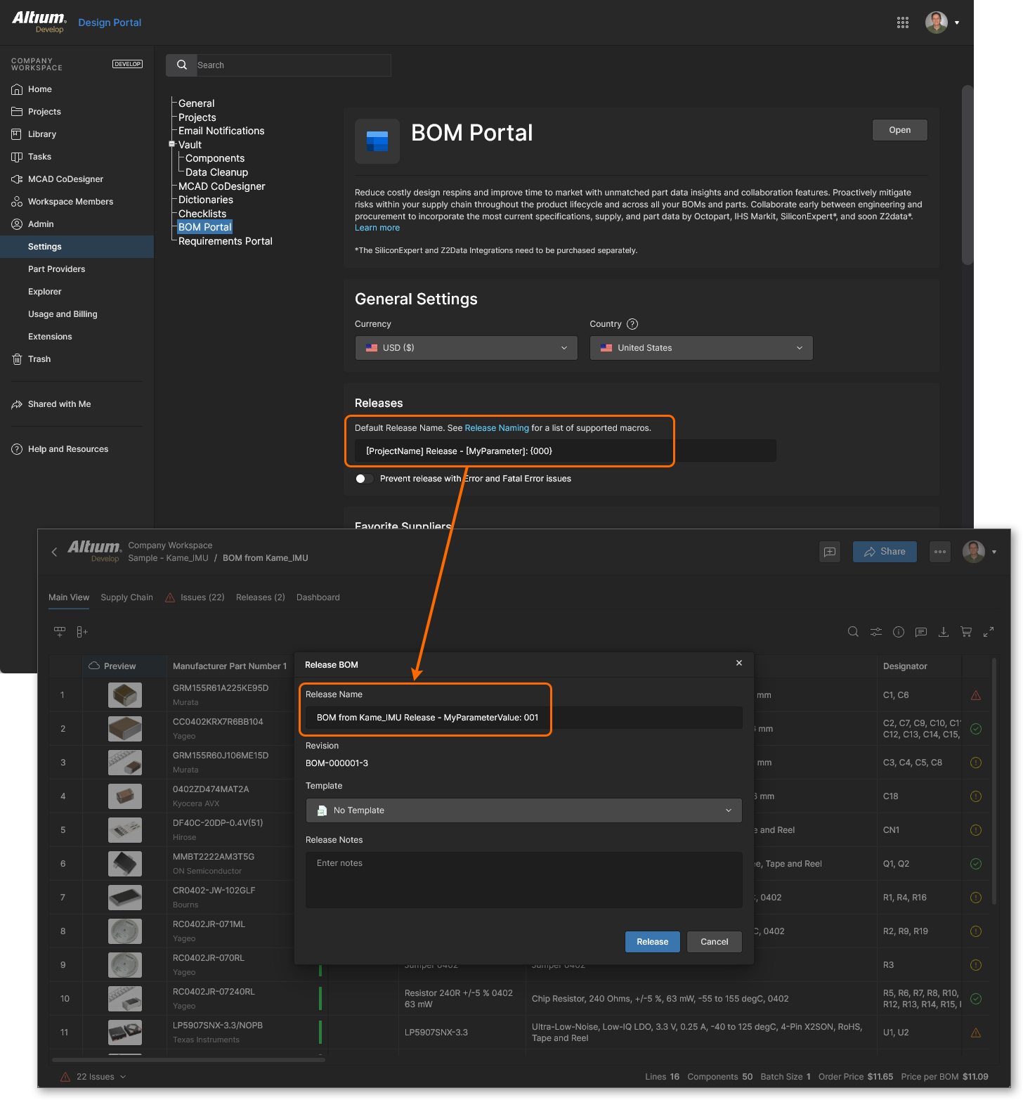Click the warning icon on row C1, C6
Screen dimensions: 1023x1100
pos(976,695)
